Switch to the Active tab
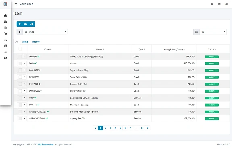 tap(25, 42)
